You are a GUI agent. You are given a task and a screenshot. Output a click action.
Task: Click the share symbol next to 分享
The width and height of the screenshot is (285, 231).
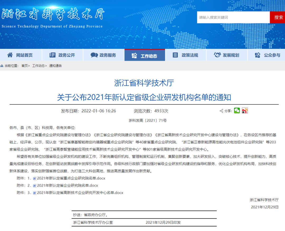[221, 111]
